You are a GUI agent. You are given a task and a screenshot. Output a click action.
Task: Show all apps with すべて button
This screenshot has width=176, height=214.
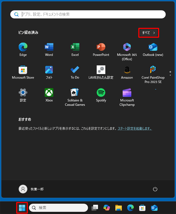[x=149, y=33]
